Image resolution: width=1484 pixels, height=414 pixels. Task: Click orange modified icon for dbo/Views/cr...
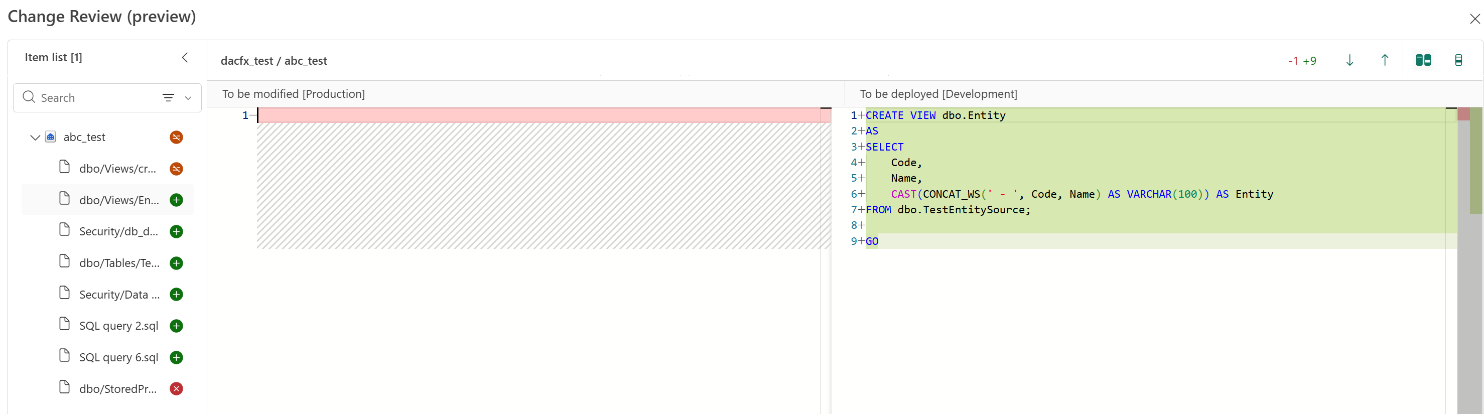[176, 169]
